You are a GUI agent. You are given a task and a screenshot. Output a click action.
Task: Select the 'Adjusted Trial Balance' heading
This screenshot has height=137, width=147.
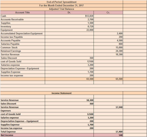click(62, 9)
